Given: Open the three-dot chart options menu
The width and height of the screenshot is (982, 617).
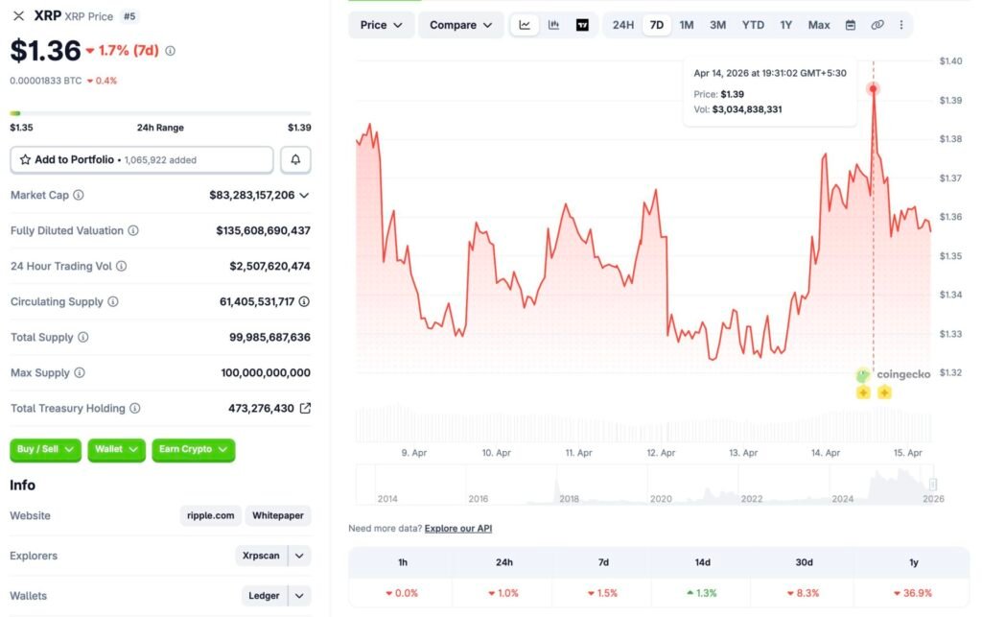Looking at the screenshot, I should coord(901,25).
